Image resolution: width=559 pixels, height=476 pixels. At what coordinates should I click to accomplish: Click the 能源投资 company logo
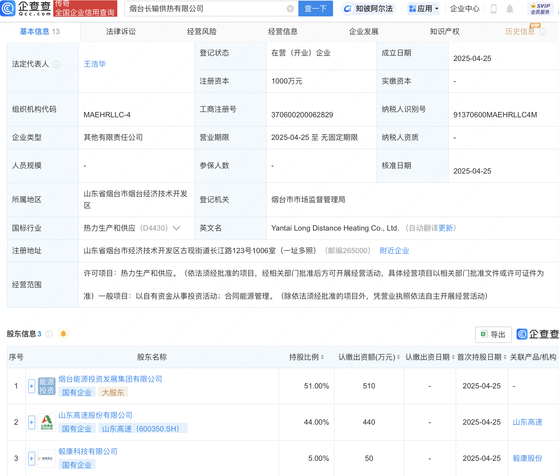click(47, 386)
